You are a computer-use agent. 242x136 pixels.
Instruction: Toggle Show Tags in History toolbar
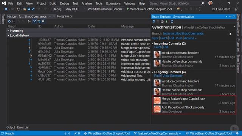pos(43,21)
